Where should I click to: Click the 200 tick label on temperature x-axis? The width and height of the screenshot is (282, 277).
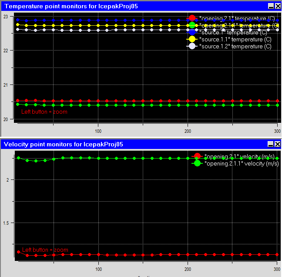pyautogui.click(x=188, y=131)
